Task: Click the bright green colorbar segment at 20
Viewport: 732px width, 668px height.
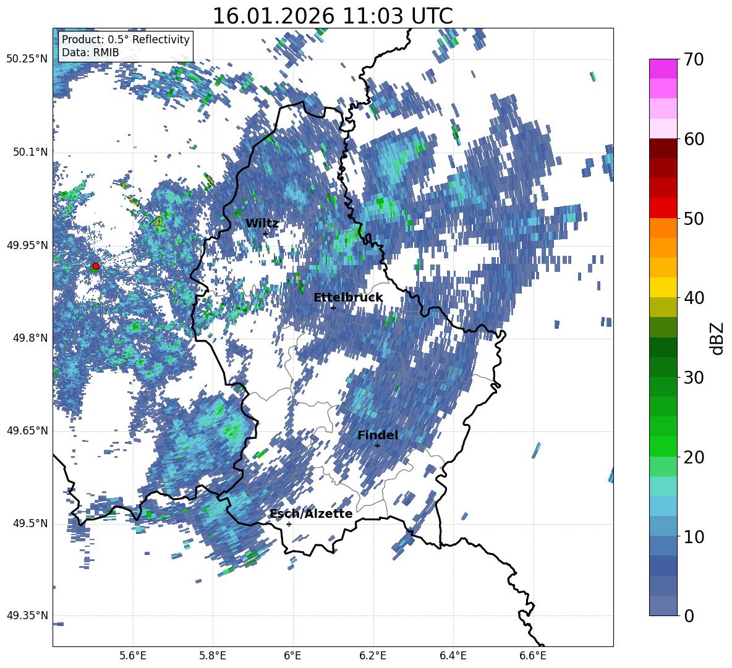Action: point(663,446)
